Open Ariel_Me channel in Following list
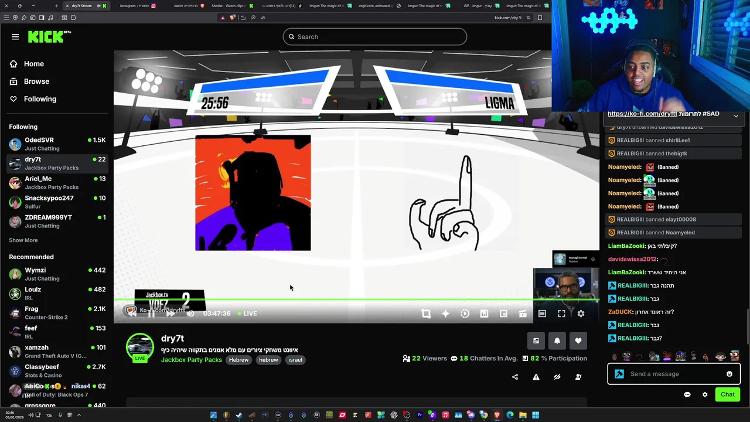 (x=57, y=183)
